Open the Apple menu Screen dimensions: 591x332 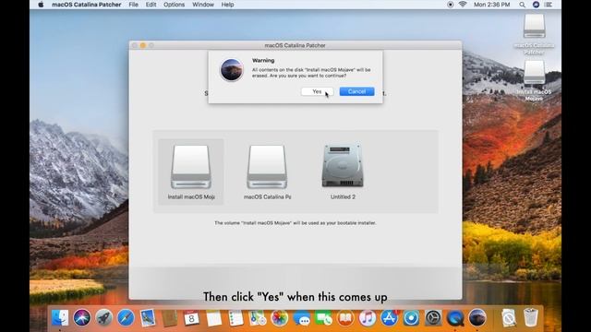pyautogui.click(x=41, y=5)
